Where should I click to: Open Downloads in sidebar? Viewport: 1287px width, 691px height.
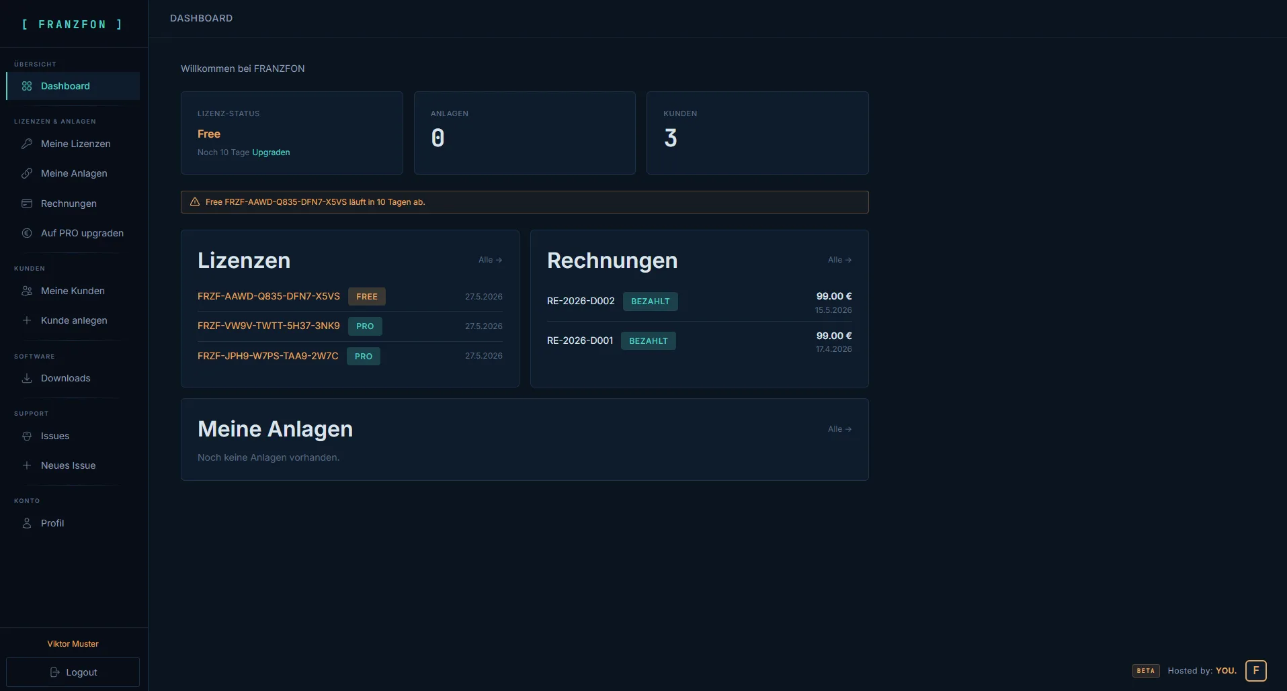click(73, 378)
